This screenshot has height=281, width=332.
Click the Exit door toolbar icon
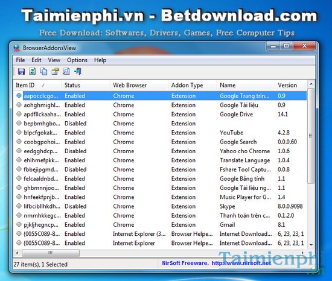point(78,72)
